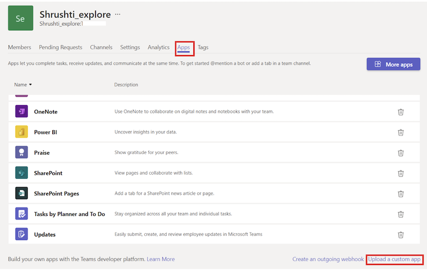The image size is (427, 270).
Task: Select the OneNote app name
Action: point(46,111)
